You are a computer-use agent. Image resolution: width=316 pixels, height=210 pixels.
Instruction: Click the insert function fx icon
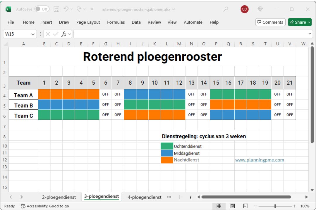pyautogui.click(x=64, y=34)
